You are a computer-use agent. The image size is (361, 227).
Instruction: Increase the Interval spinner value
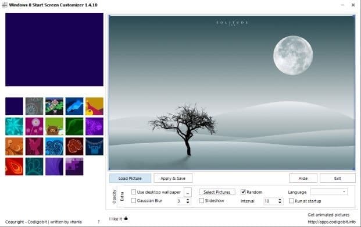tap(280, 200)
